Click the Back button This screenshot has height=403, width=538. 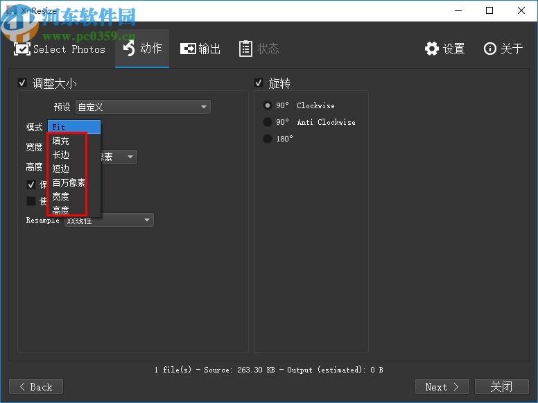click(x=36, y=386)
